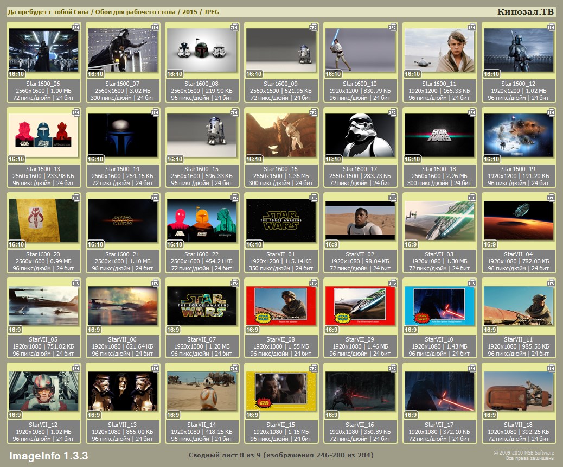This screenshot has height=467, width=563.
Task: Open the StarVII_12 X-wing pilot thumbnail
Action: [43, 391]
